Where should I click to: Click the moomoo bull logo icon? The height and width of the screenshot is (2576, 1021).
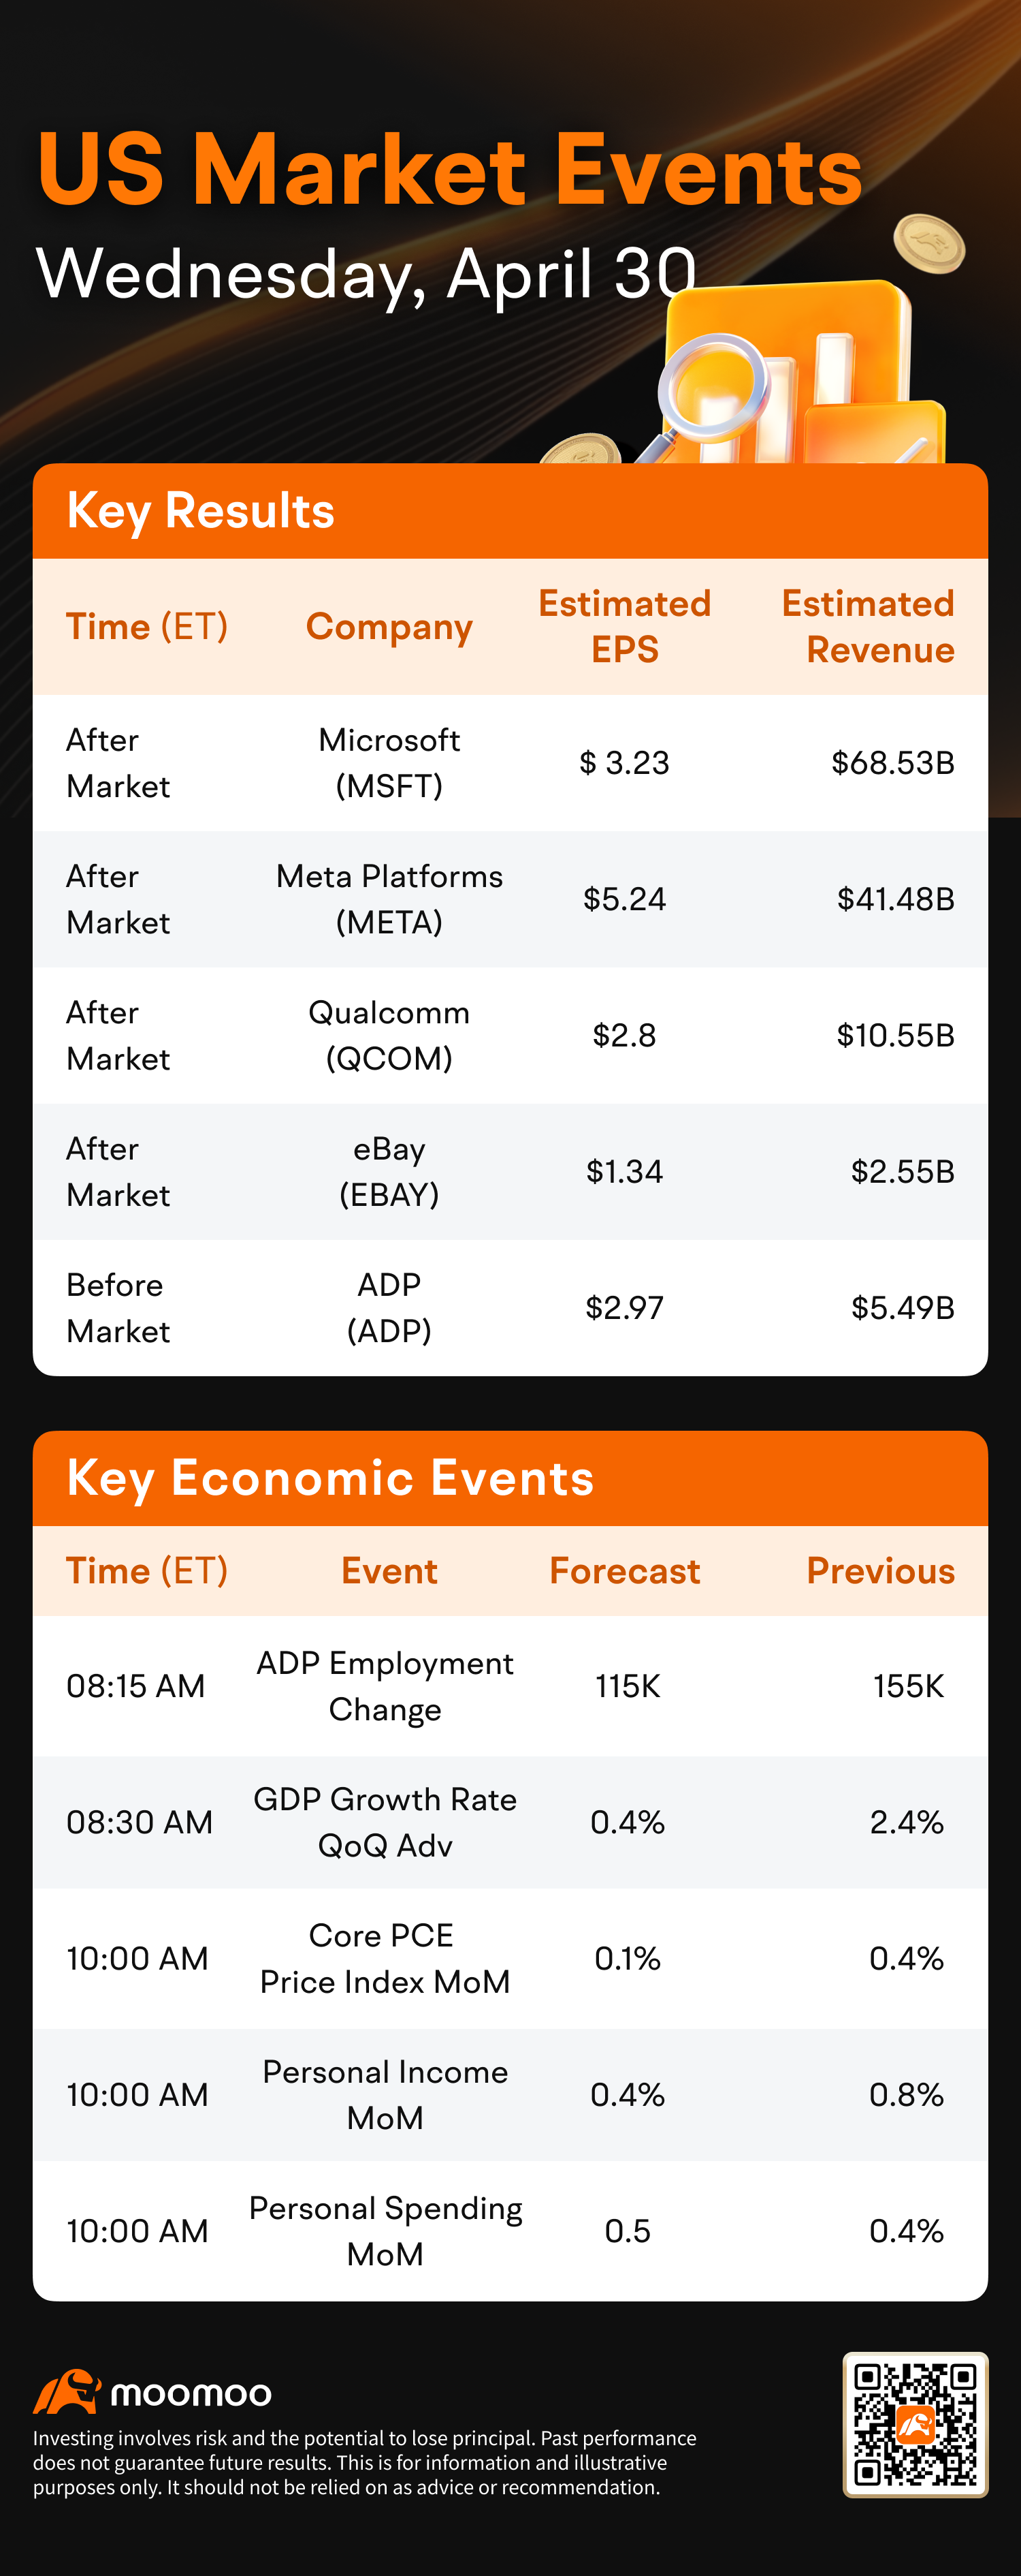67,2391
